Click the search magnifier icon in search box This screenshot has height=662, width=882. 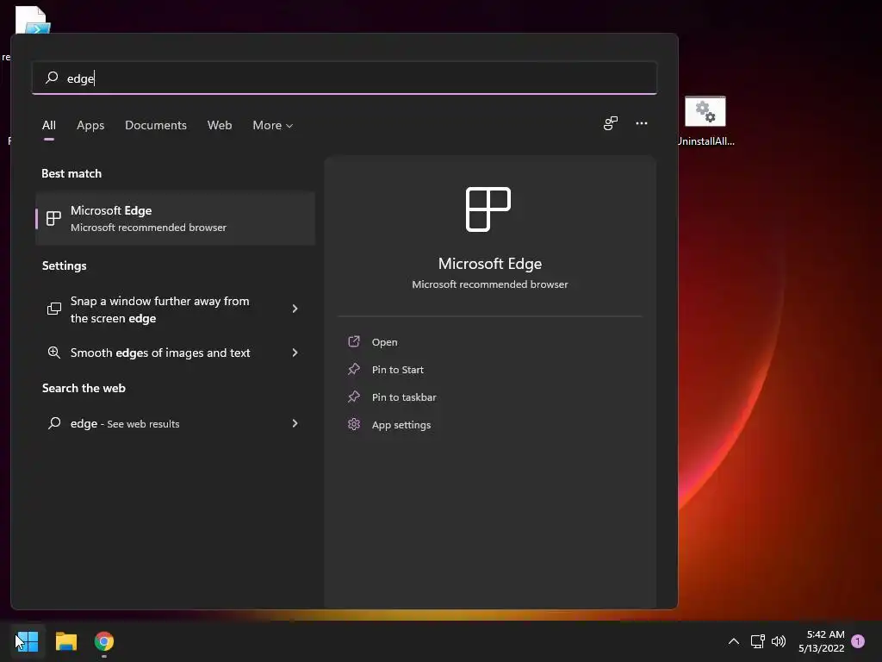point(52,78)
